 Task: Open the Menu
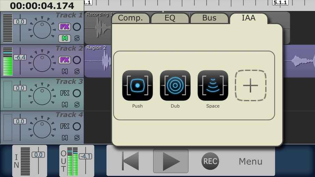tap(250, 161)
